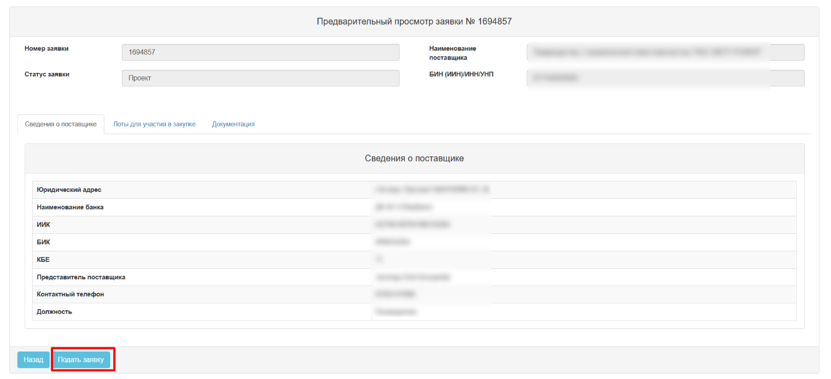Click the "Сведения о поставщике" panel heading
The image size is (831, 379).
(x=414, y=159)
